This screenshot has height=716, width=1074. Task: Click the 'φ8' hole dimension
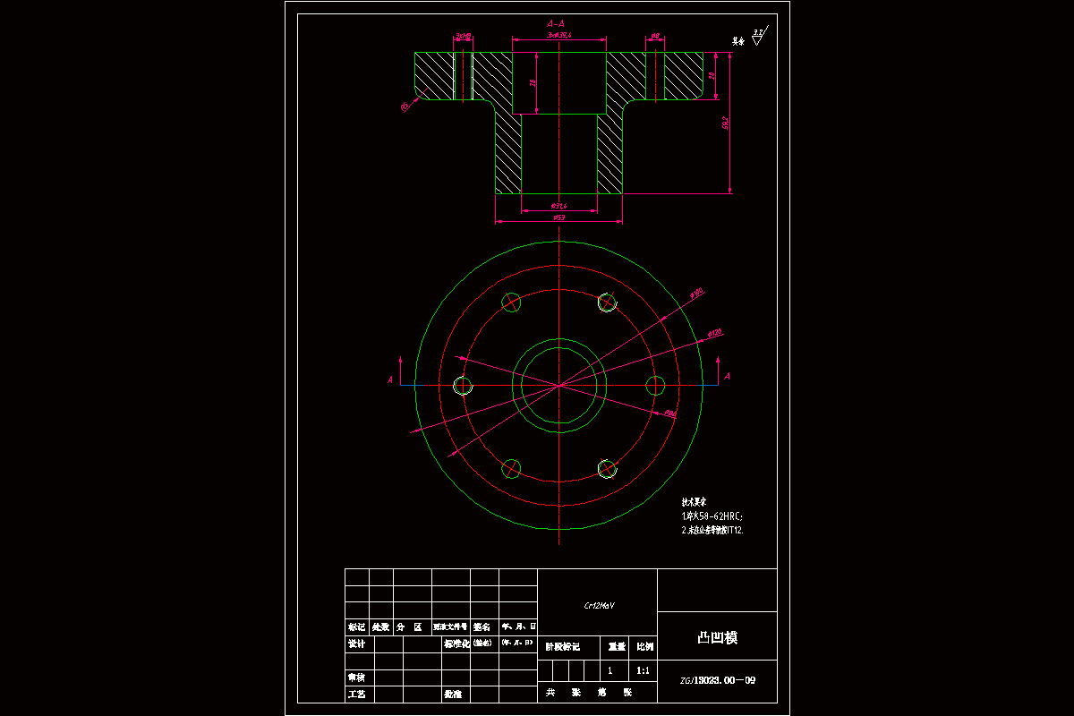pos(655,37)
